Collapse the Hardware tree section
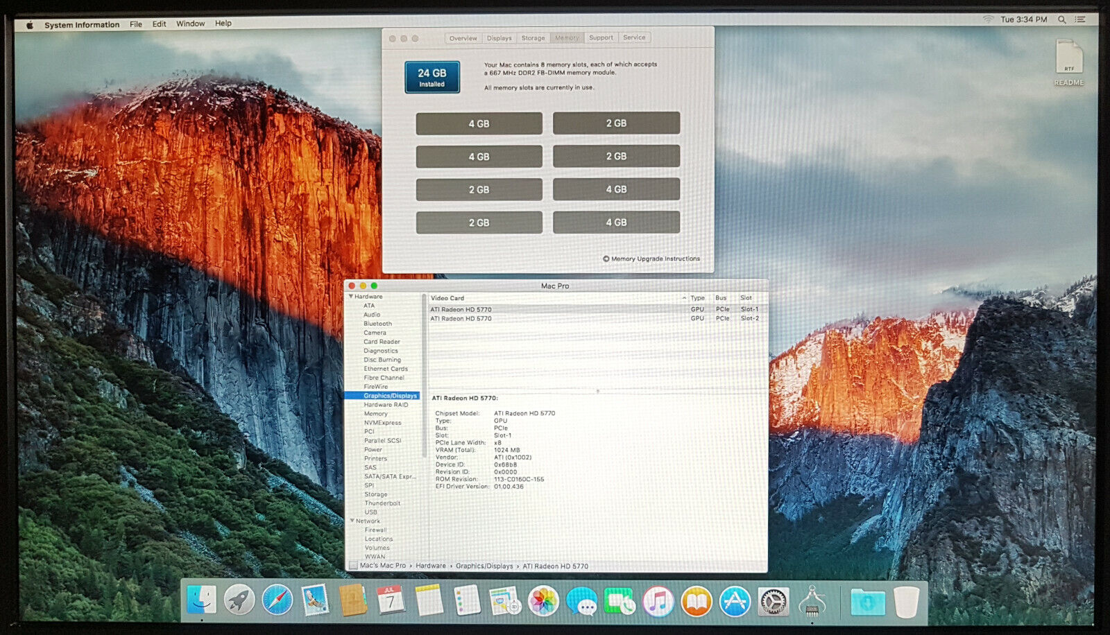The width and height of the screenshot is (1110, 635). (351, 297)
